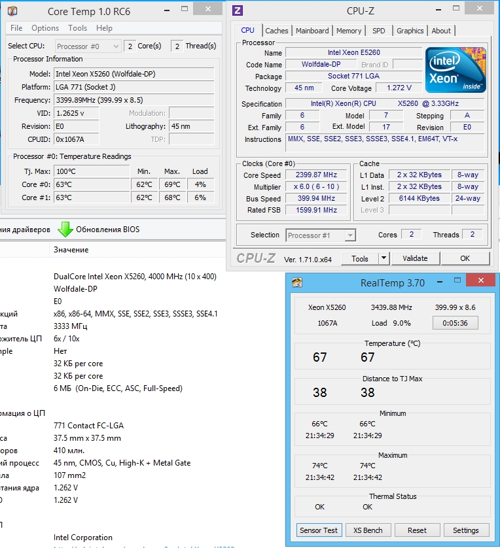This screenshot has width=500, height=548.
Task: Click Core #1 load 6% value
Action: (200, 197)
